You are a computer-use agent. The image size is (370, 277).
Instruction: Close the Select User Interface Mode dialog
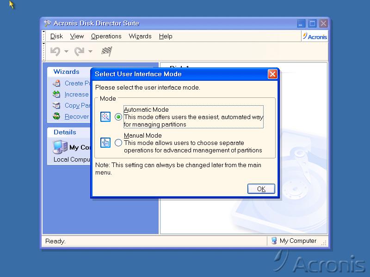click(x=272, y=74)
